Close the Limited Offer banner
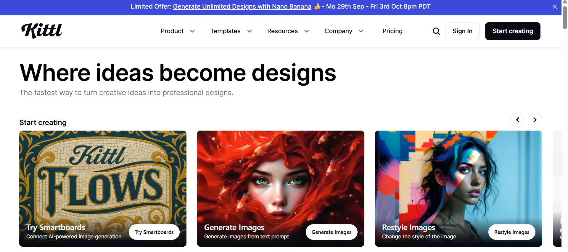Screen dimensions: 568x252 [x=555, y=7]
